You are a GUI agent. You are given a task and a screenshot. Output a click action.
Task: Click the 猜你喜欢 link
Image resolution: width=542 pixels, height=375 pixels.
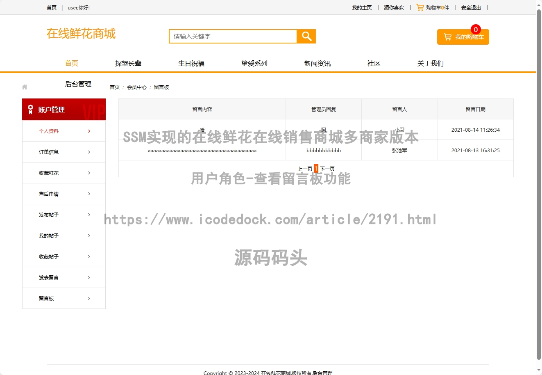394,8
